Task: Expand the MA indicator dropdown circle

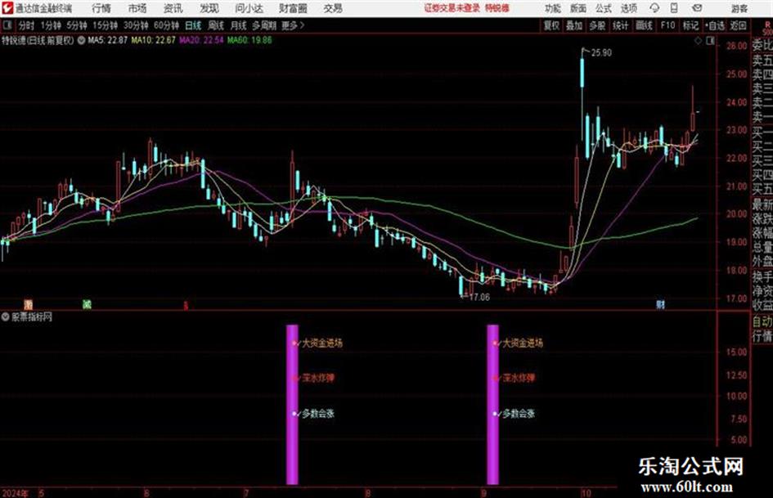Action: click(81, 40)
